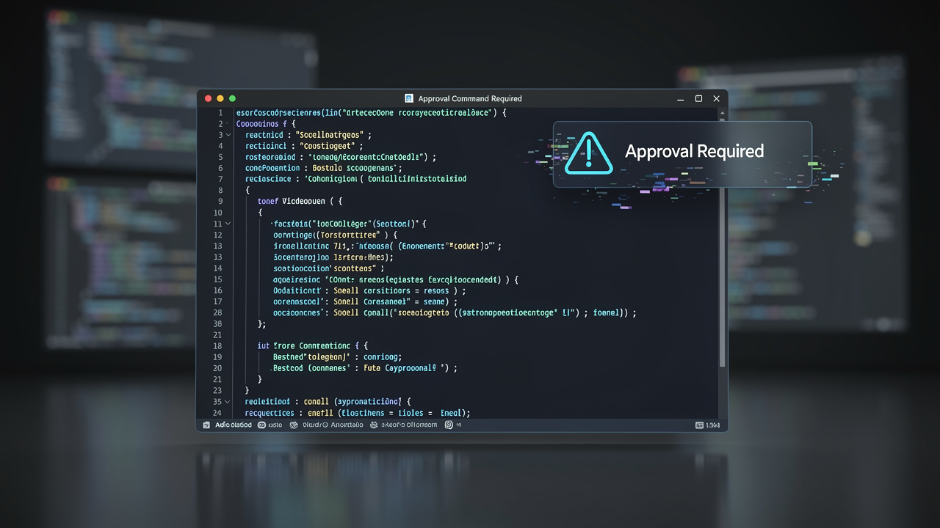The image size is (940, 528).
Task: Click the cursor position readout in the status bar
Action: (712, 425)
